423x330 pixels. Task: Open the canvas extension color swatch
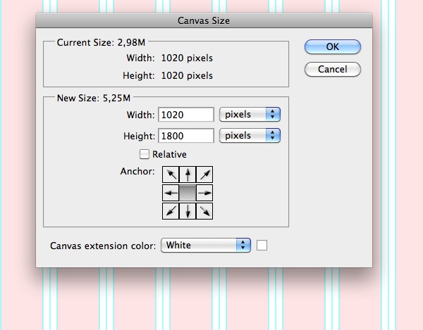(x=262, y=246)
